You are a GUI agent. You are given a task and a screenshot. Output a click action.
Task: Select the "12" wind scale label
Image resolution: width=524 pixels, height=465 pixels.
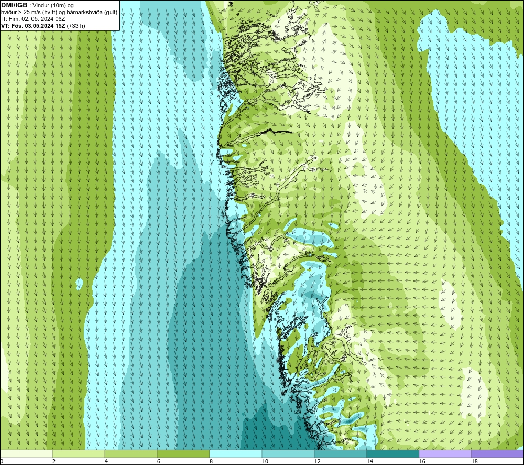tap(317, 462)
